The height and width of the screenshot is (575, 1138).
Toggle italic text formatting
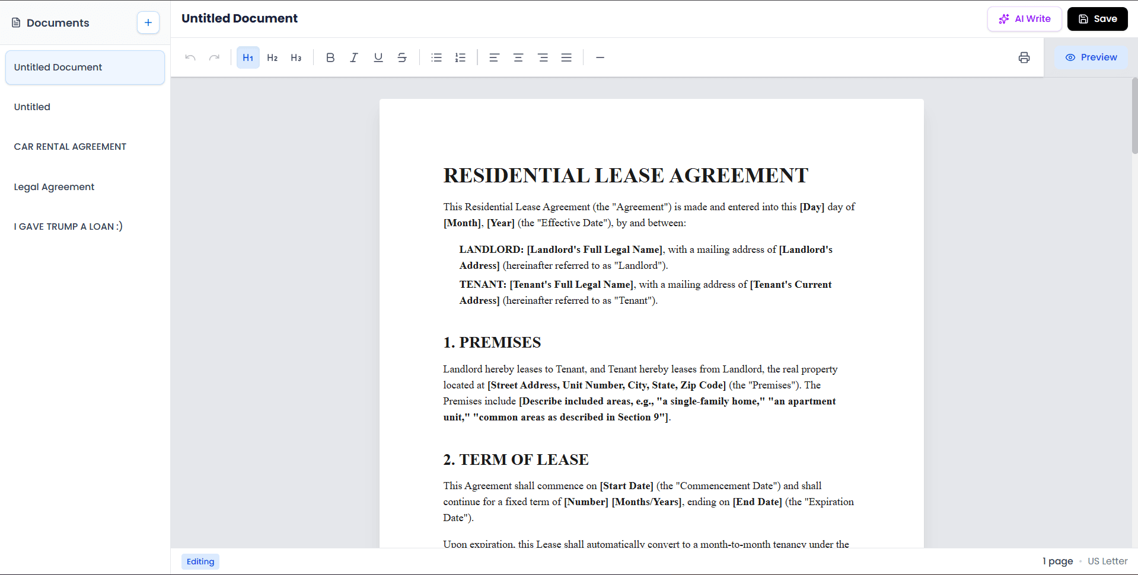click(354, 57)
